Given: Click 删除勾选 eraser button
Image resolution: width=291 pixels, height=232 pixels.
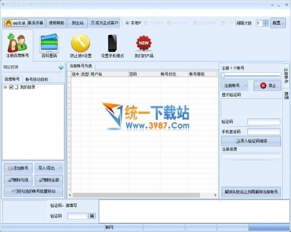Looking at the screenshot, I should (x=18, y=180).
